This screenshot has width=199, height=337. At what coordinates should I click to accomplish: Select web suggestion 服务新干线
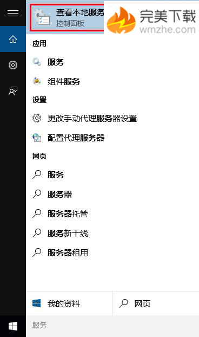click(x=112, y=233)
